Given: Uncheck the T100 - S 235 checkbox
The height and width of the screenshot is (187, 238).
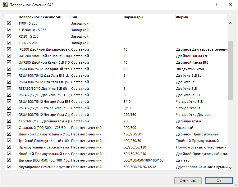Looking at the screenshot, I should [9, 23].
